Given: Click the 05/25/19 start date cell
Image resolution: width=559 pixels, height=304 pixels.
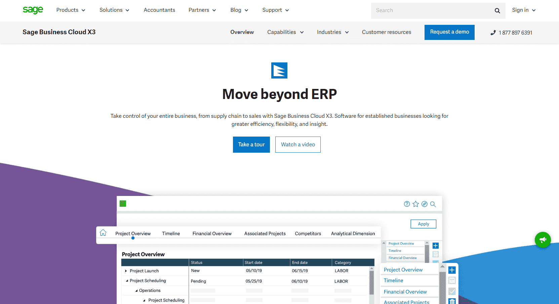Looking at the screenshot, I should [254, 281].
